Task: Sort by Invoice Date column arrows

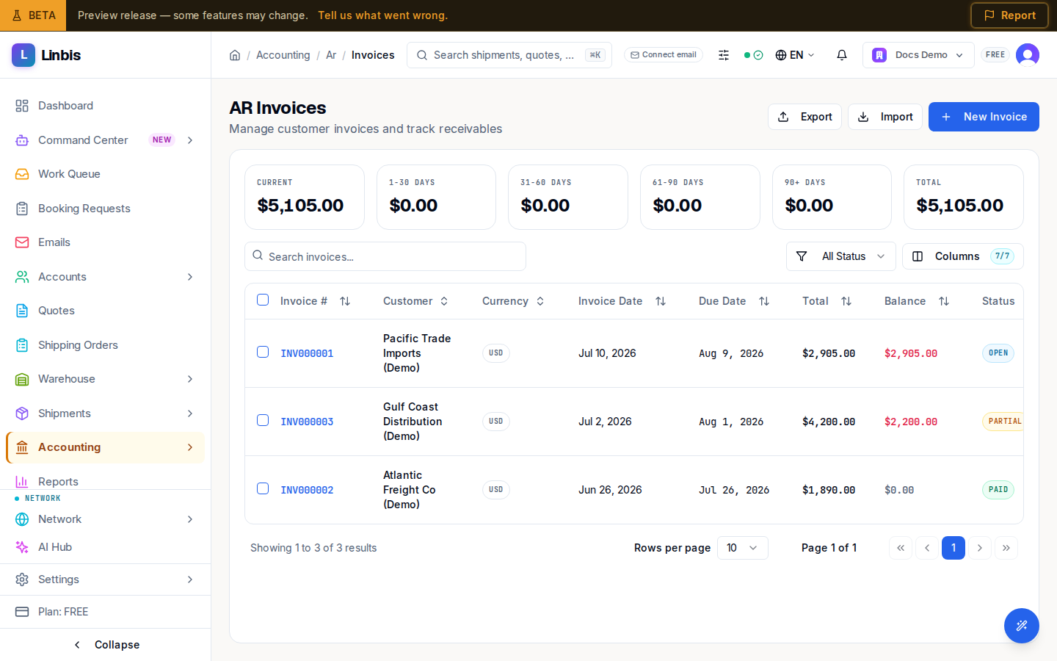Action: [661, 301]
